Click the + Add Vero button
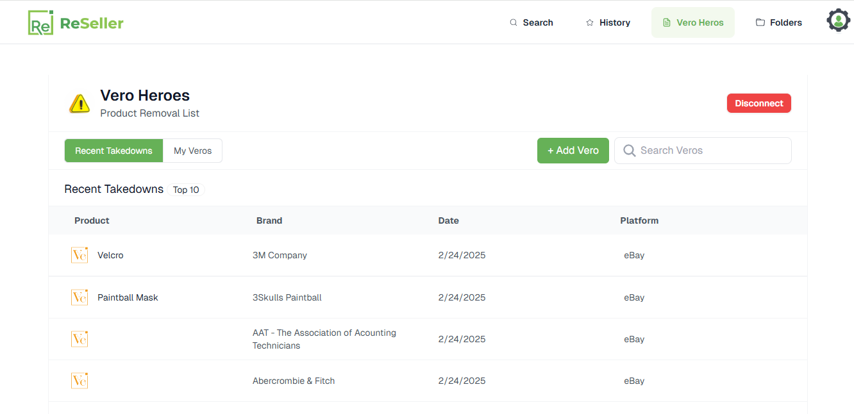The height and width of the screenshot is (414, 854). point(573,151)
